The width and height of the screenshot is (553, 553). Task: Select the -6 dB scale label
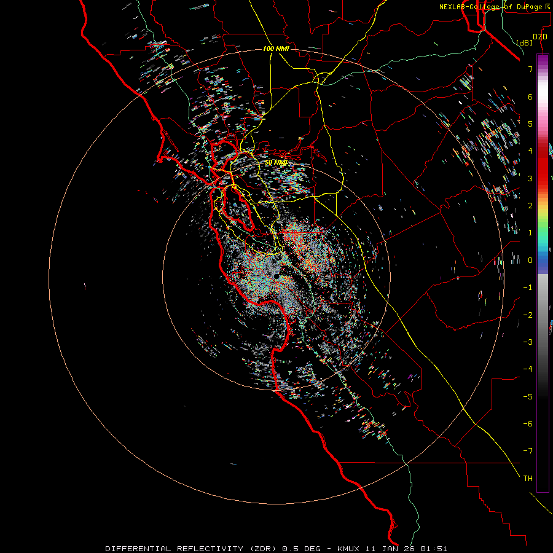[528, 424]
